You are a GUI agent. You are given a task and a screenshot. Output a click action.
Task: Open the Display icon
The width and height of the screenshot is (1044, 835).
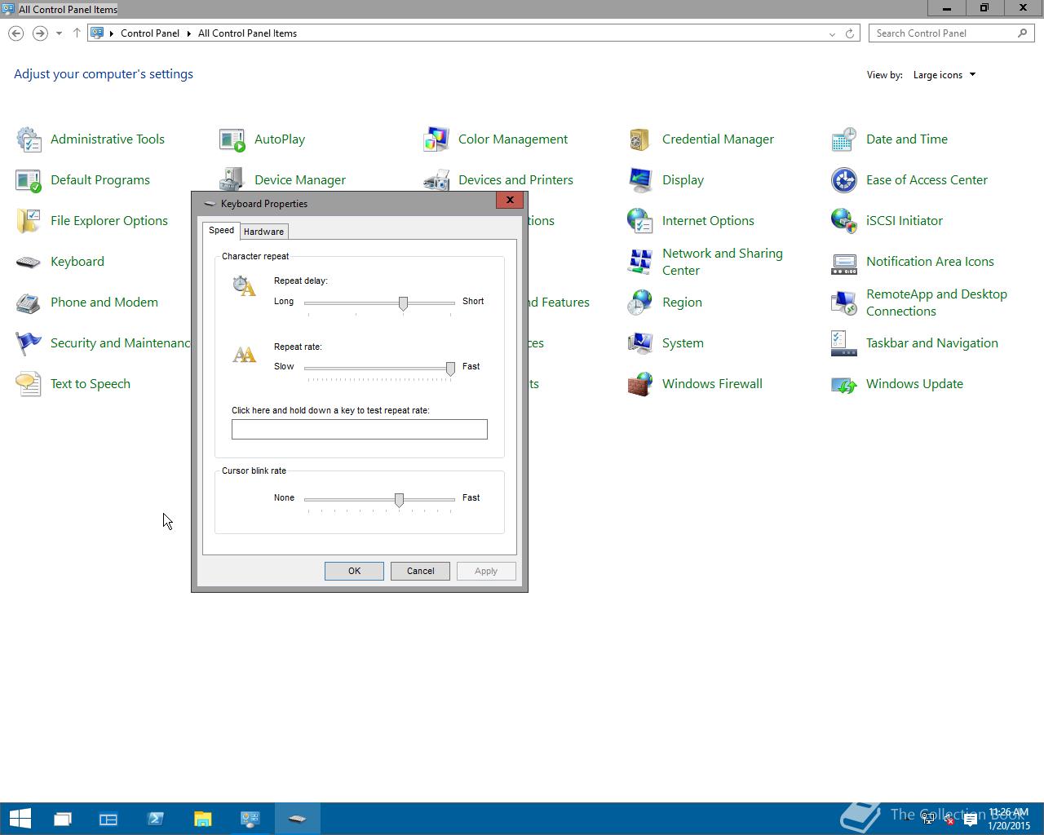pyautogui.click(x=640, y=180)
